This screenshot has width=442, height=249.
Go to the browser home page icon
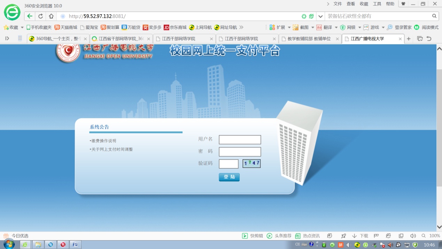click(51, 16)
